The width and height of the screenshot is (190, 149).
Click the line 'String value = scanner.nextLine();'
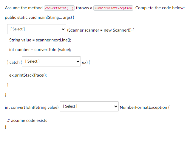pos(40,40)
